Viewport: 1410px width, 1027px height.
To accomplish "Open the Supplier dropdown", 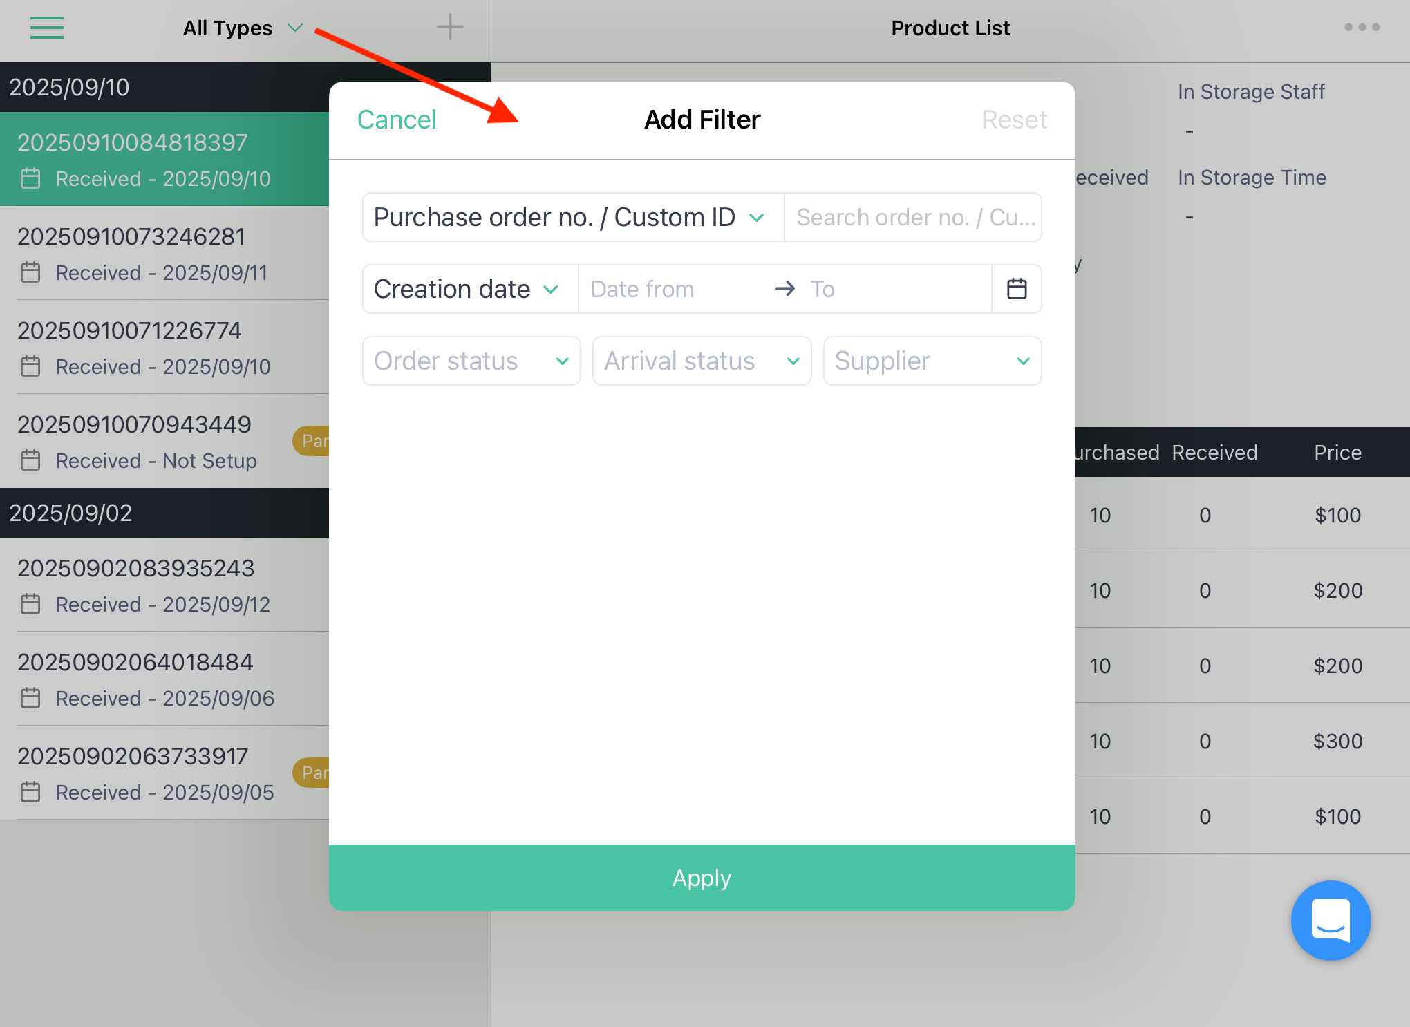I will click(932, 361).
